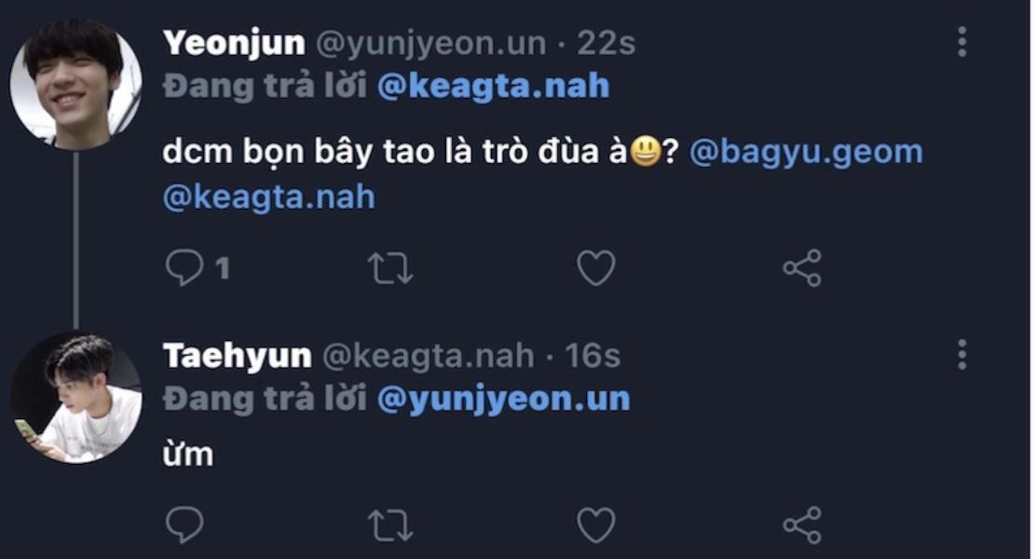Open Yeonjun's profile picture

[75, 84]
